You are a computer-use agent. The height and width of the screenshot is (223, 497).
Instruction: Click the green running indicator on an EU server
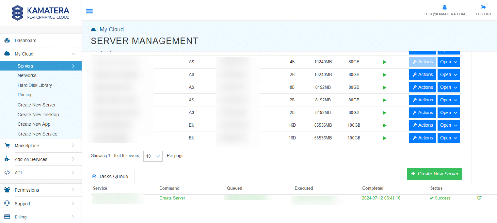tap(384, 125)
